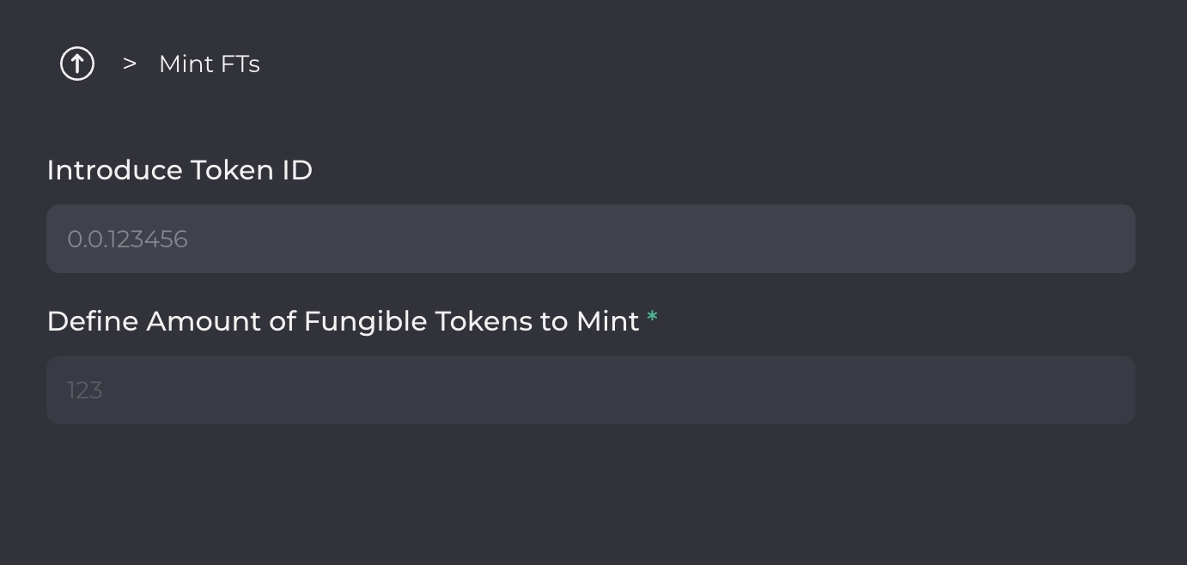Focus the Token ID input field
Viewport: 1187px width, 565px height.
[x=590, y=239]
